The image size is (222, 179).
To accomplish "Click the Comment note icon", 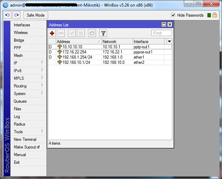I will 92,33.
